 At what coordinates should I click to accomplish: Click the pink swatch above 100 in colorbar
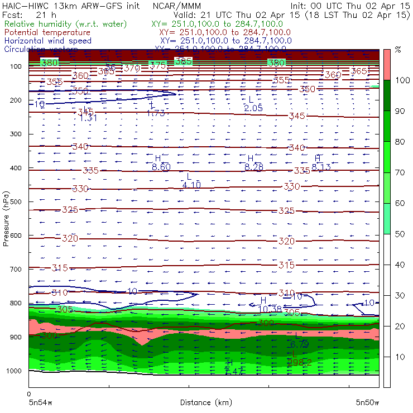click(x=387, y=65)
